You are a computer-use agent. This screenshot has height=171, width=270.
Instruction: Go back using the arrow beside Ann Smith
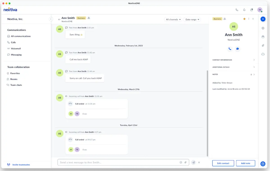(59, 19)
